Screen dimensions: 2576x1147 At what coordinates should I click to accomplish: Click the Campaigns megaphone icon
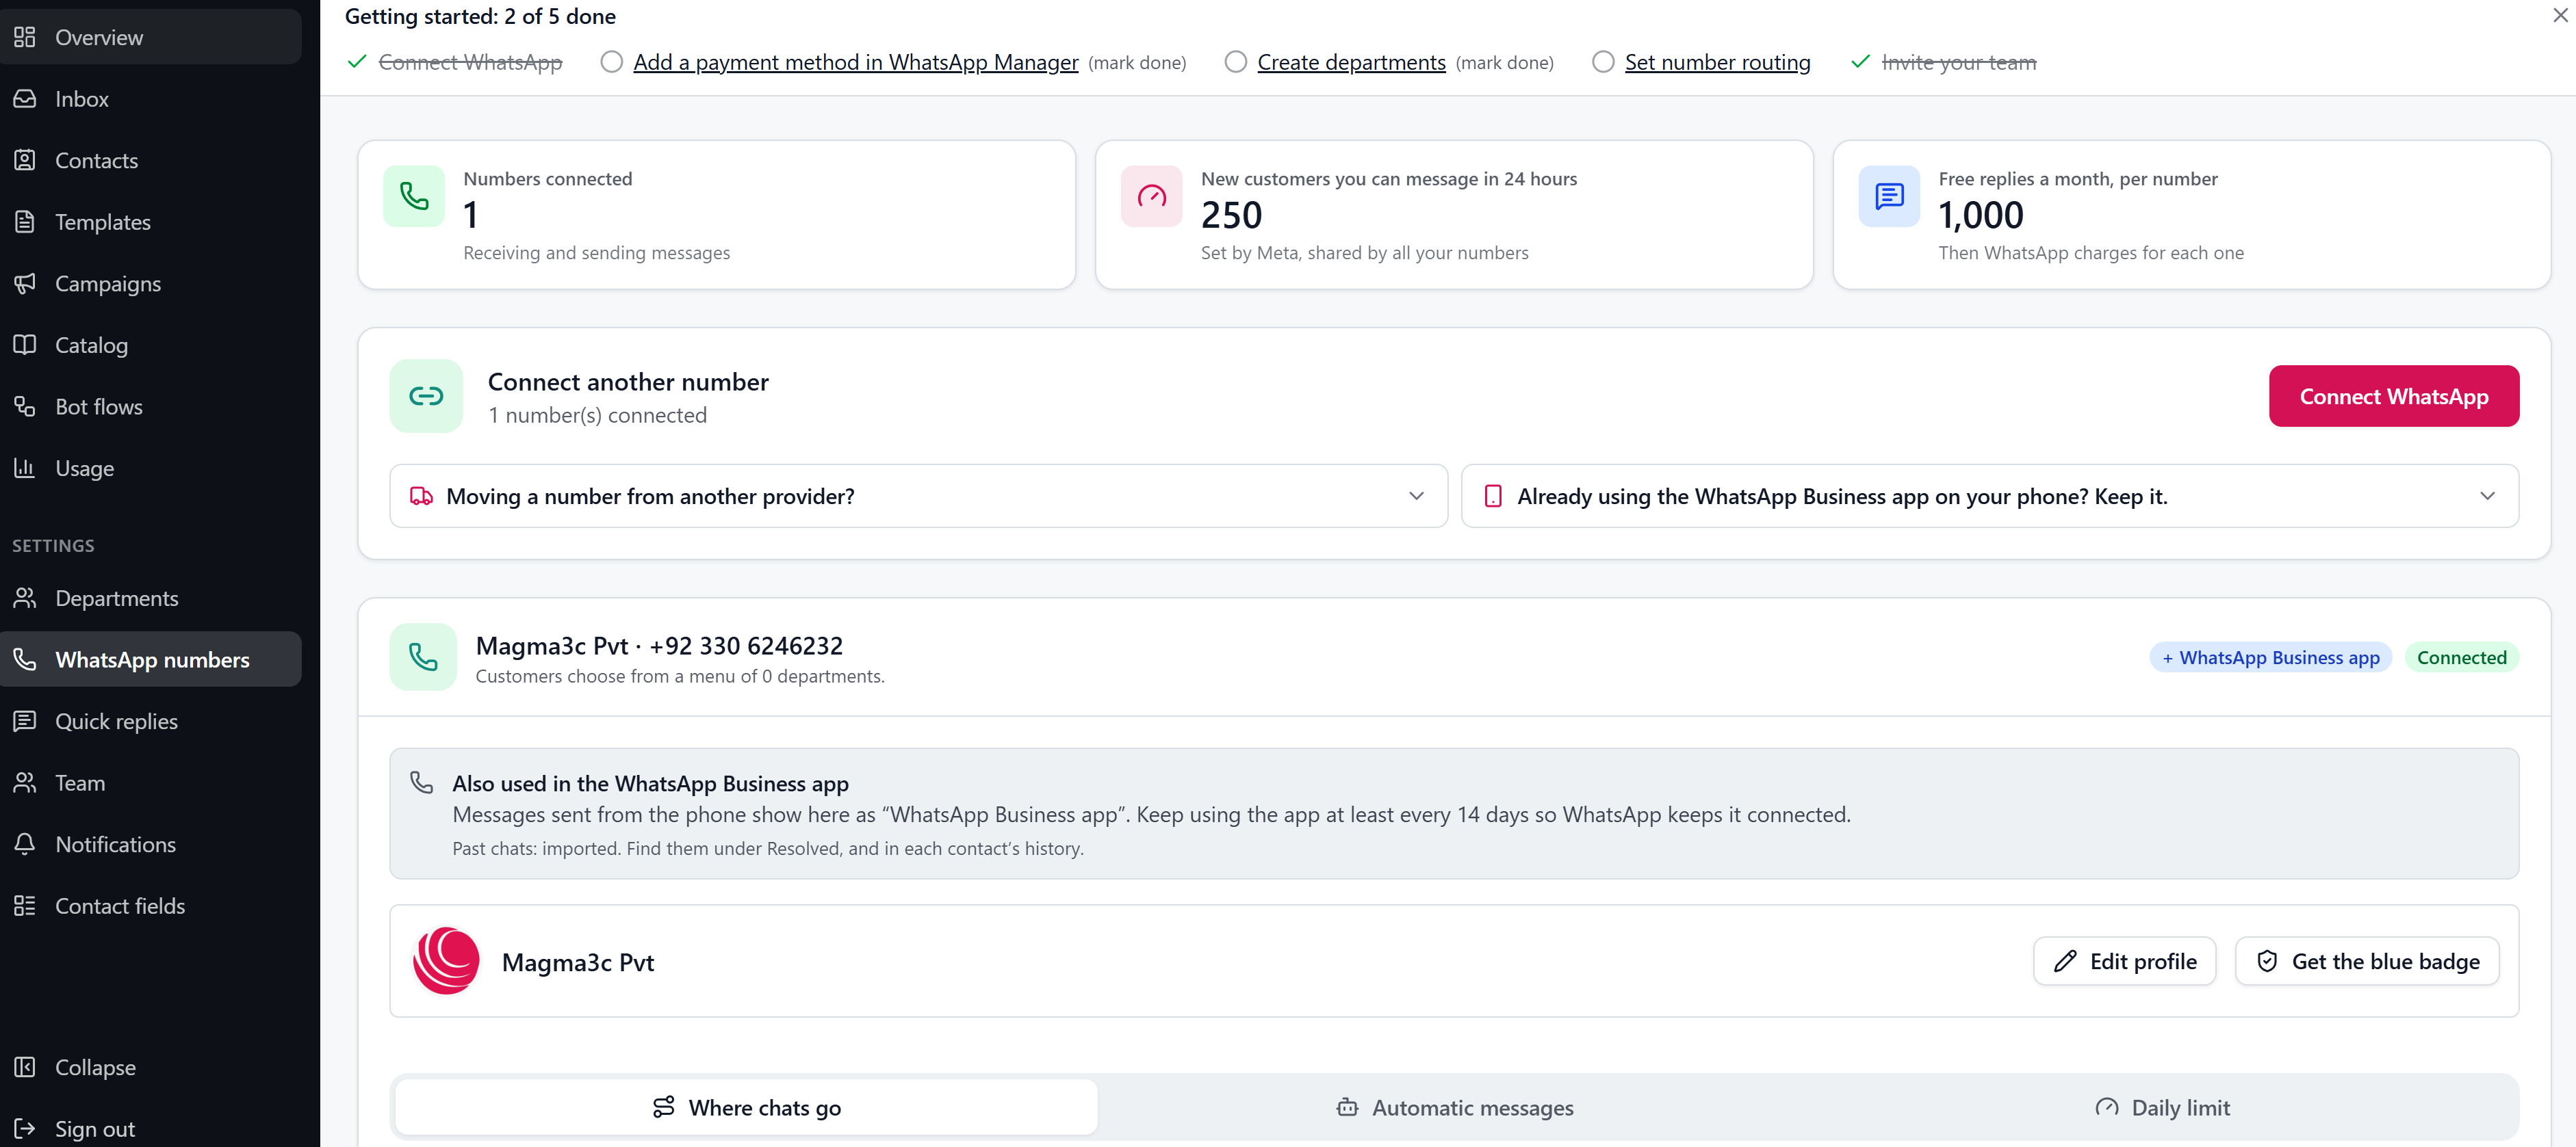(25, 282)
